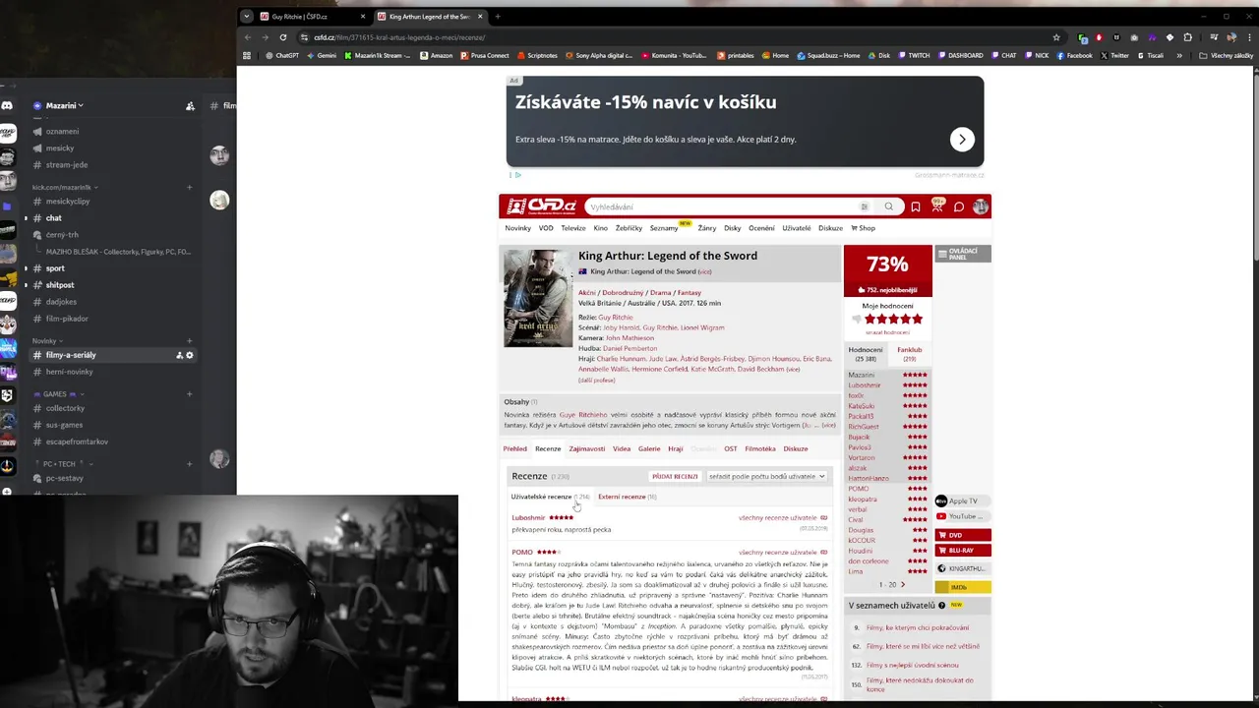Image resolution: width=1259 pixels, height=708 pixels.
Task: Collapse the GAMES channel category
Action: 58,393
